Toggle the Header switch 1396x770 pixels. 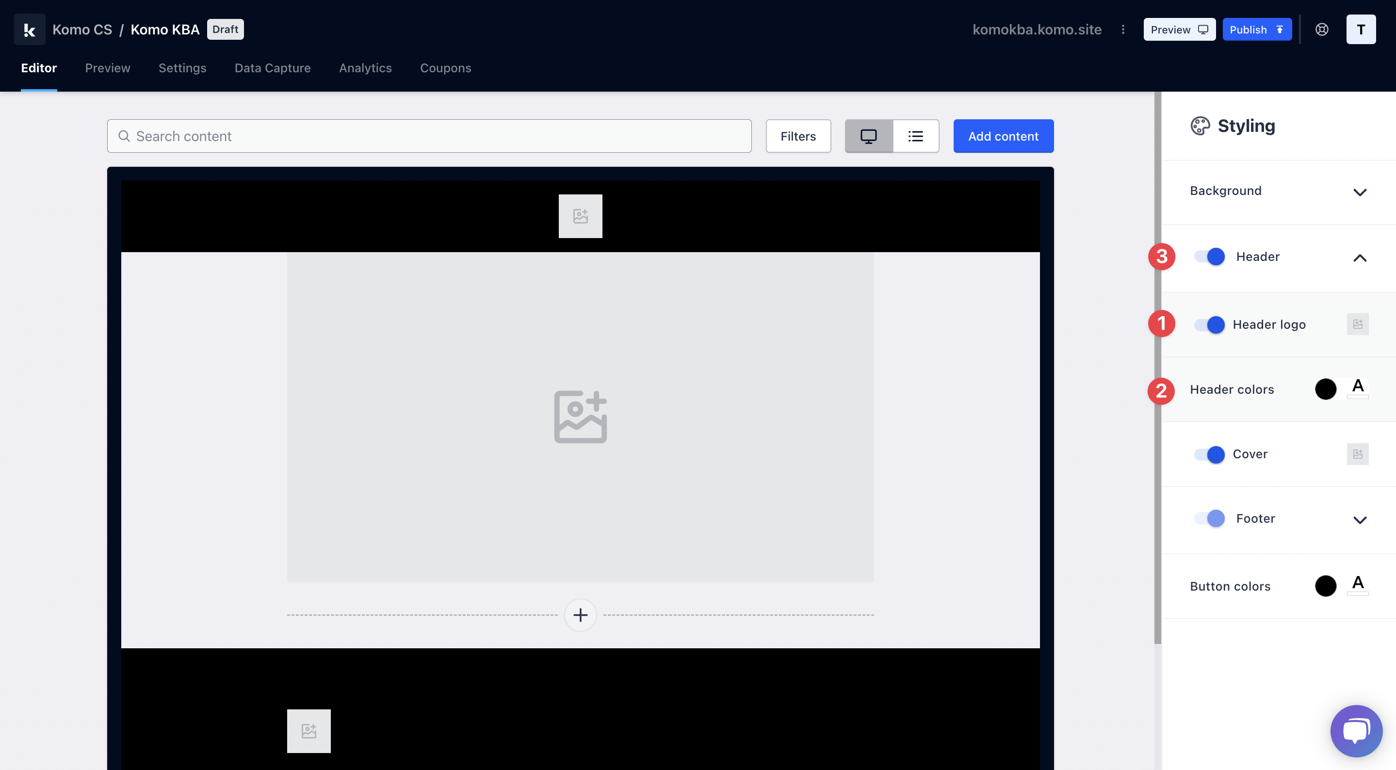(x=1209, y=257)
